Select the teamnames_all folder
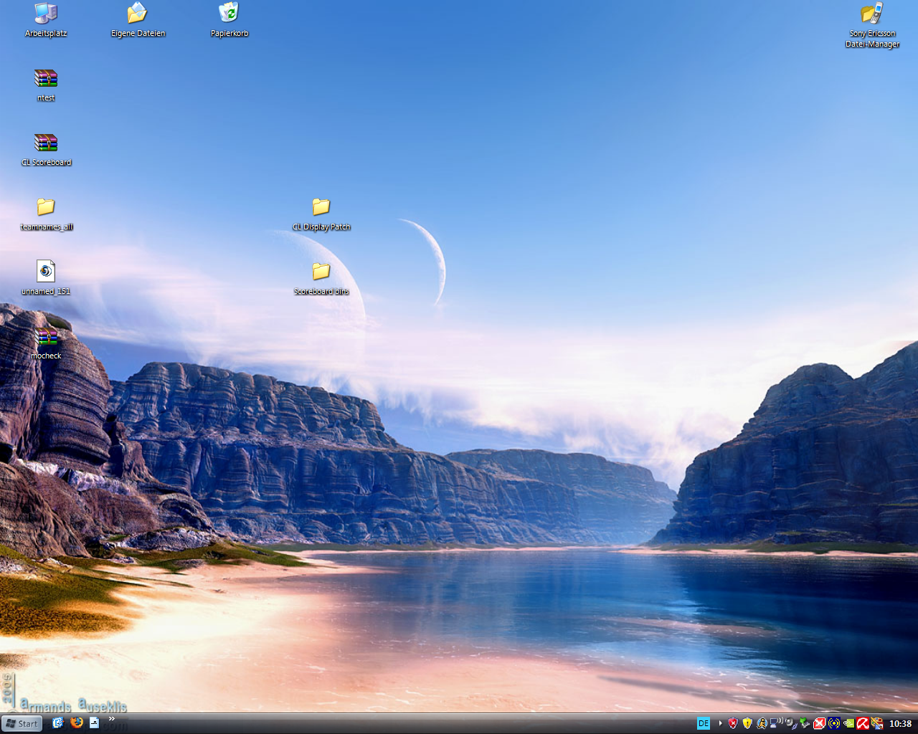This screenshot has width=918, height=734. coord(46,207)
